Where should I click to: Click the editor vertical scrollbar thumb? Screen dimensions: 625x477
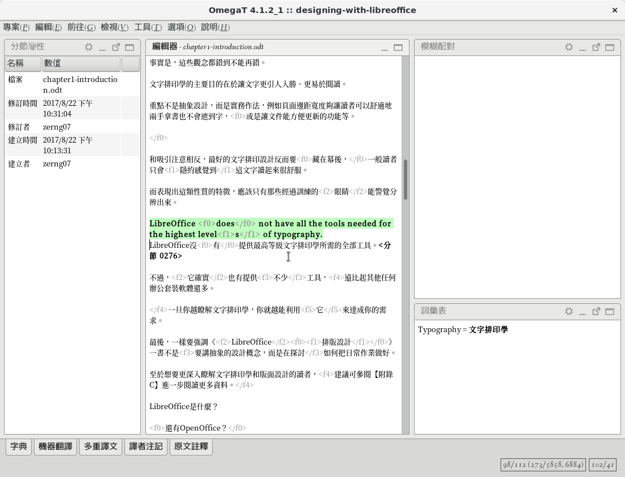[406, 179]
